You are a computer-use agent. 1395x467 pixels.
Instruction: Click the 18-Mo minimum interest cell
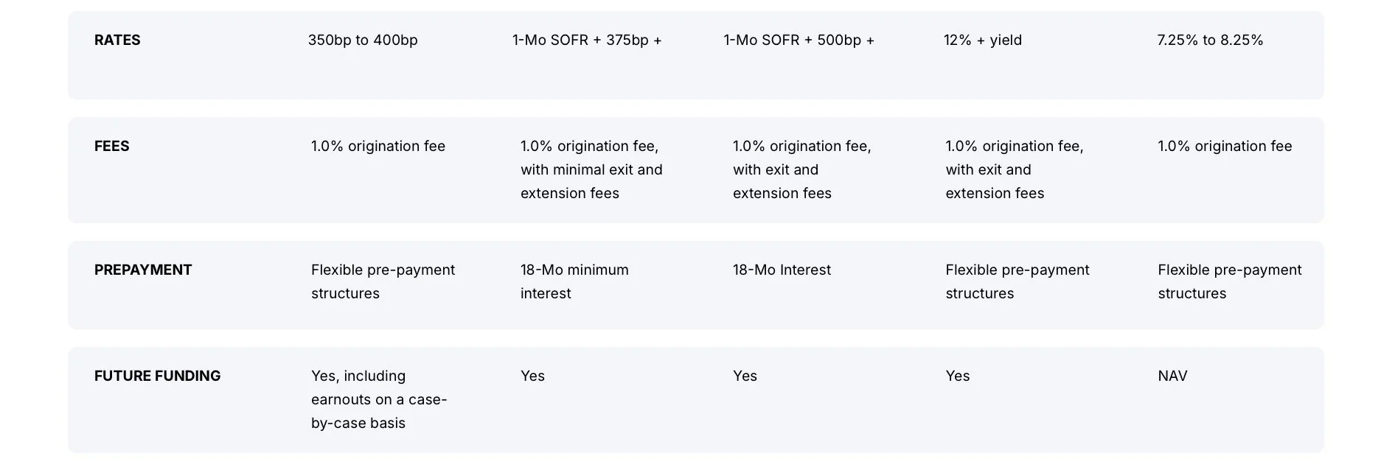click(574, 281)
